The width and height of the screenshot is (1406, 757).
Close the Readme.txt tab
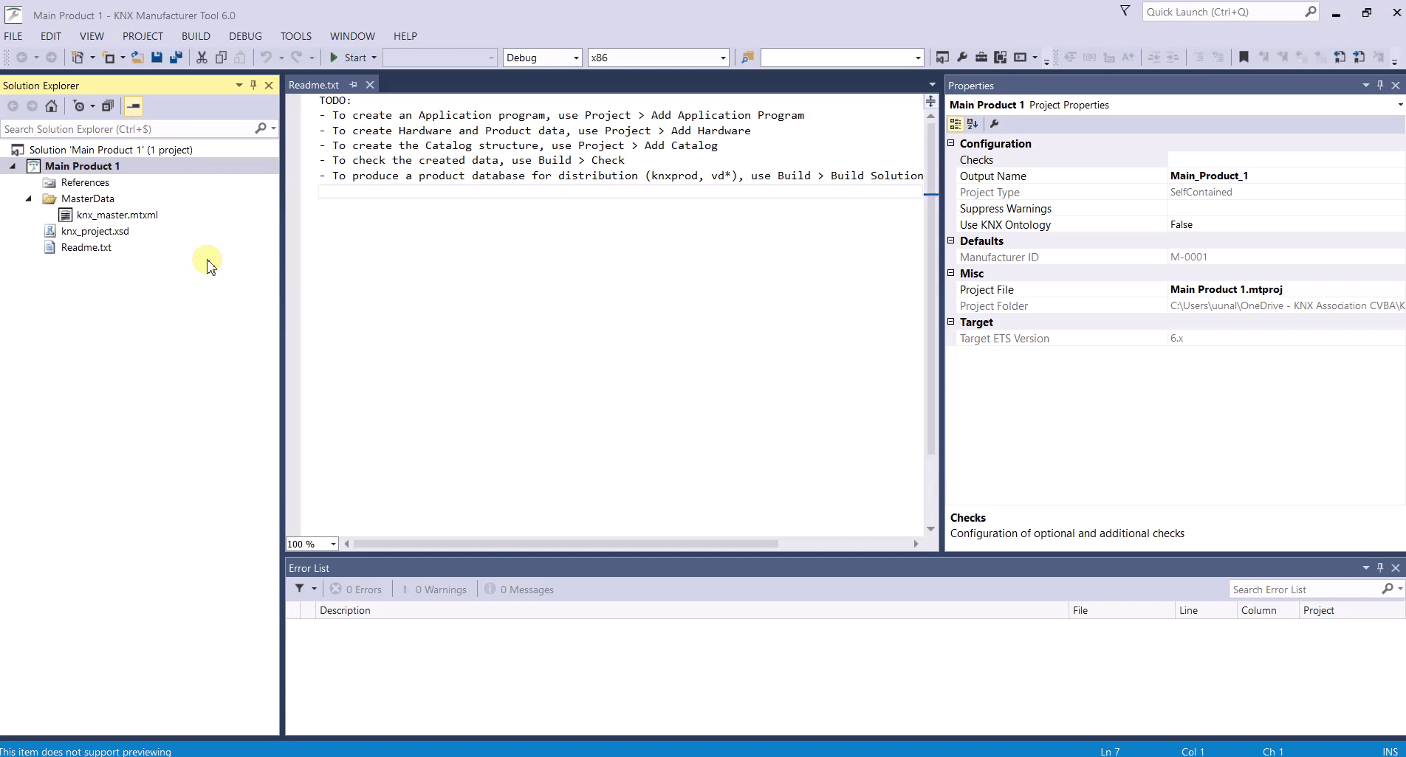click(x=370, y=85)
